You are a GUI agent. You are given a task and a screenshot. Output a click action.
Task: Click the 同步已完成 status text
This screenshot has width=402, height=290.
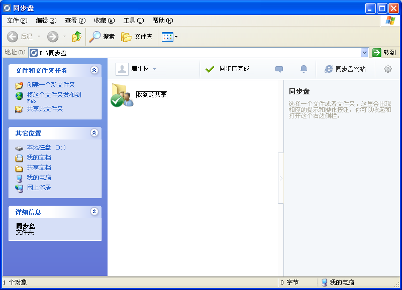pos(234,69)
